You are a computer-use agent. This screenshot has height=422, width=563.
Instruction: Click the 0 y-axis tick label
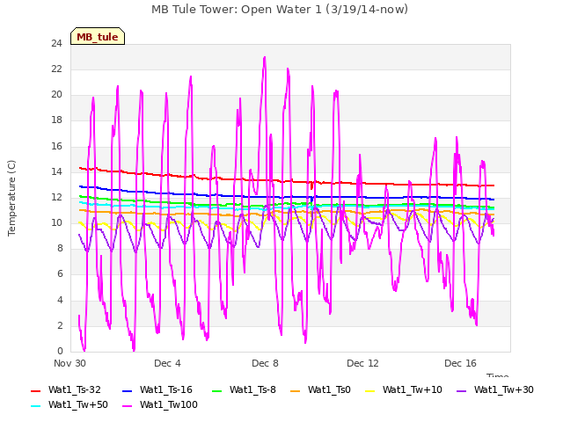[x=60, y=351]
